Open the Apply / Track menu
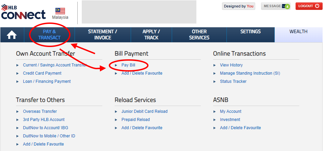This screenshot has width=325, height=151. [x=151, y=35]
